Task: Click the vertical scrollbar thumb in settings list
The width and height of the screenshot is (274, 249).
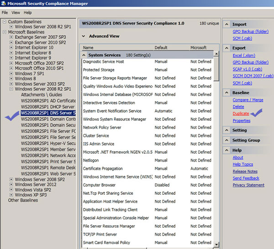Action: (216, 68)
